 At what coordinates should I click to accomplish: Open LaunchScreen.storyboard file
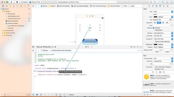point(16,26)
